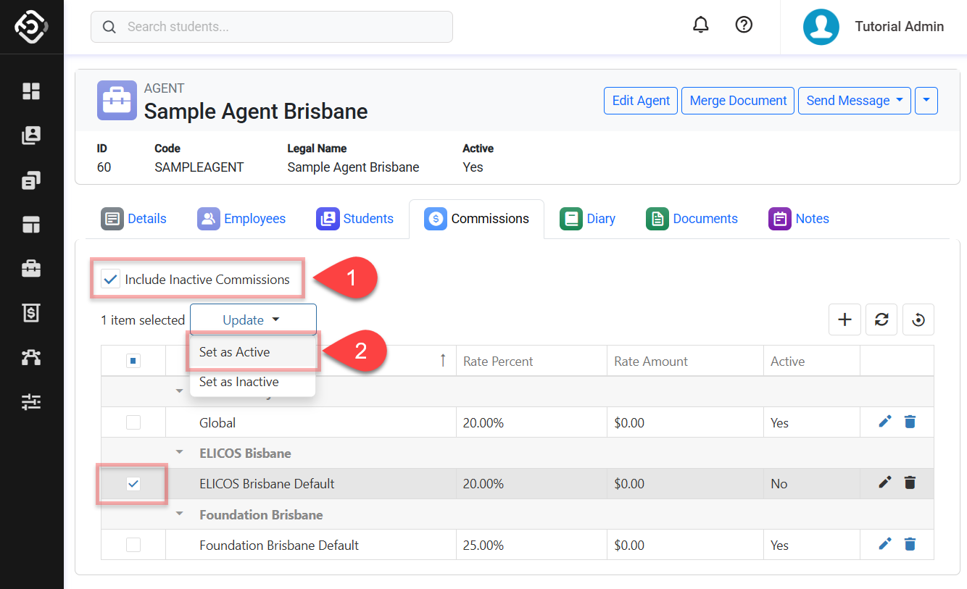Open the briefcase agents icon in sidebar

point(31,269)
